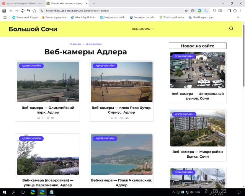Click 'АДЛЕР ОНЛАЙН' tag on Чкаловский card

tap(105, 138)
